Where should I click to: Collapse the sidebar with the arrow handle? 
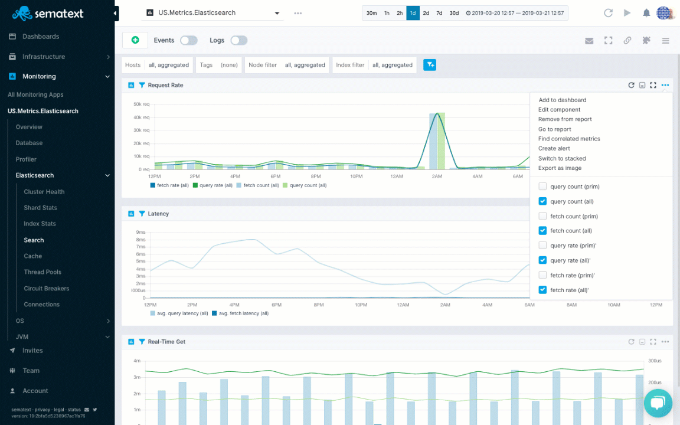[x=115, y=14]
